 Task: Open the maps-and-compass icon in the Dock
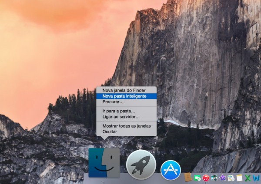(231, 178)
